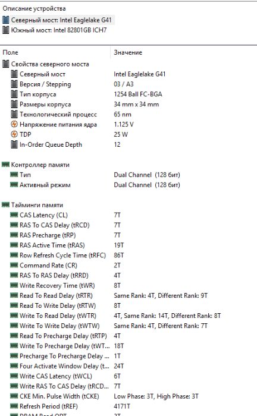Click the memory icon beside Write Recovery Time (tWR)
This screenshot has width=257, height=416.
[x=14, y=286]
